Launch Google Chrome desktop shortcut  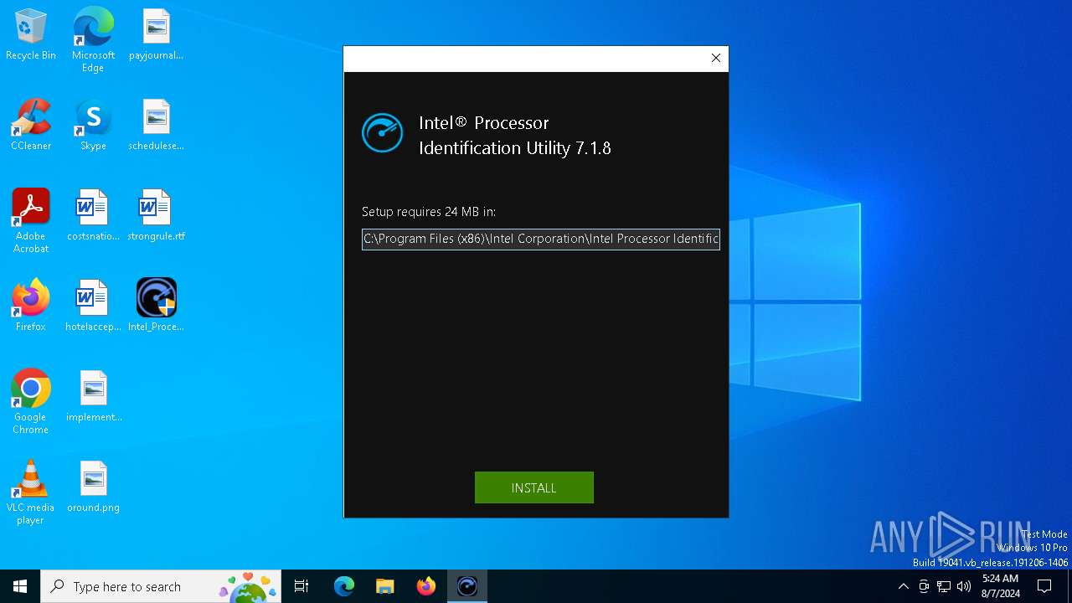tap(31, 402)
